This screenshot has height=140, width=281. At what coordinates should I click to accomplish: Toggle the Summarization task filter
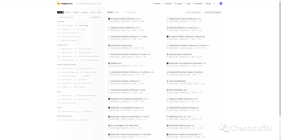click(65, 80)
